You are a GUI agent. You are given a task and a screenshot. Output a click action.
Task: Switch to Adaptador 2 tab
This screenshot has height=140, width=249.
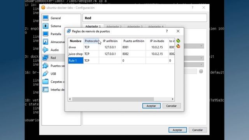click(114, 26)
